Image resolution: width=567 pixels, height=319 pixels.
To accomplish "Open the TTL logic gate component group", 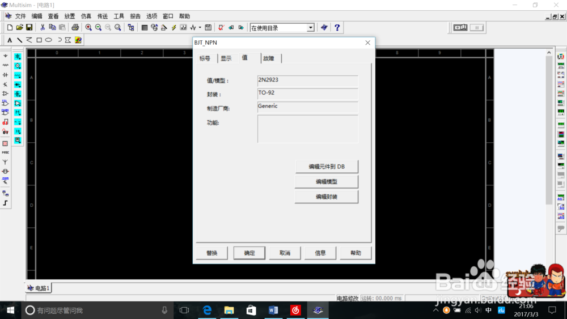I will tap(6, 103).
